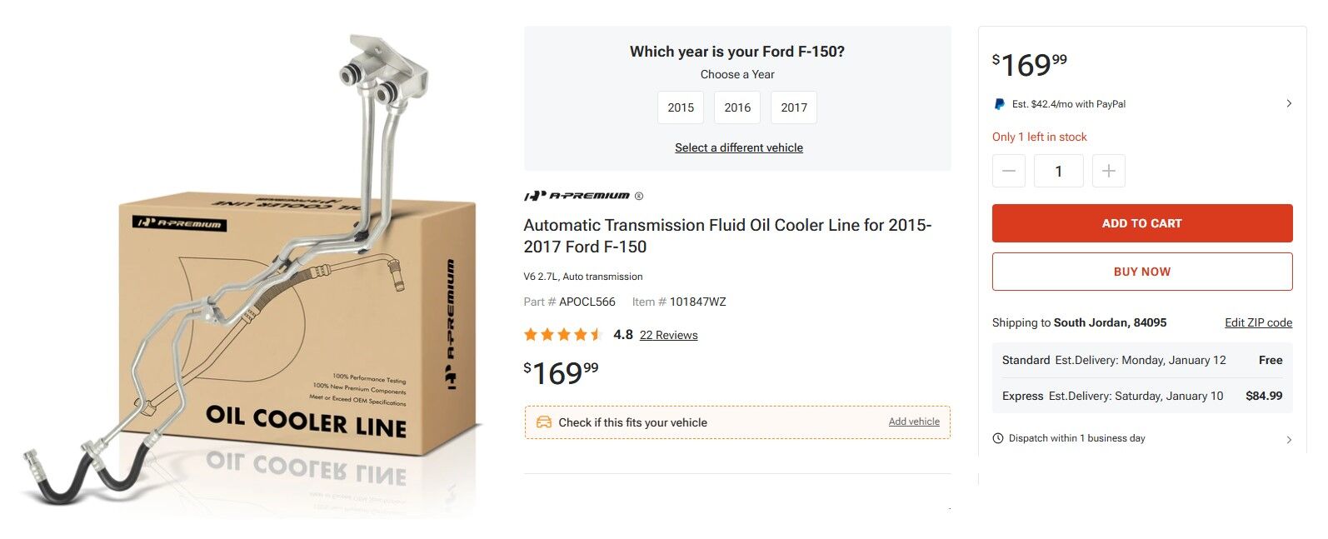Choose the 2016 model year option
The image size is (1328, 539).
[x=737, y=107]
